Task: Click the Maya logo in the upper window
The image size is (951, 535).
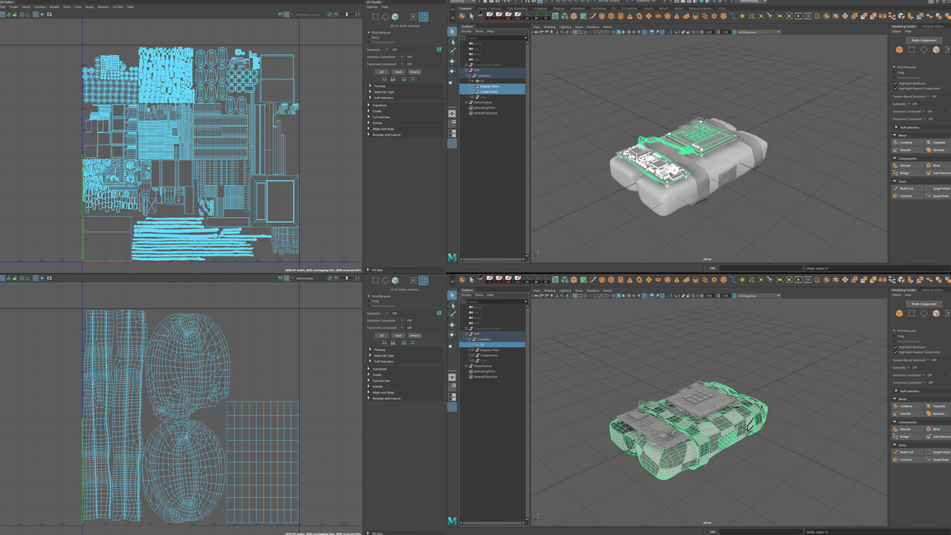Action: (x=452, y=256)
